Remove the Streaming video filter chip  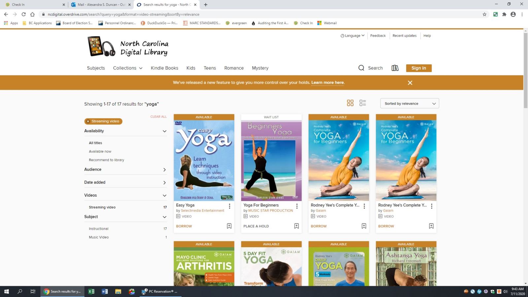[x=88, y=121]
